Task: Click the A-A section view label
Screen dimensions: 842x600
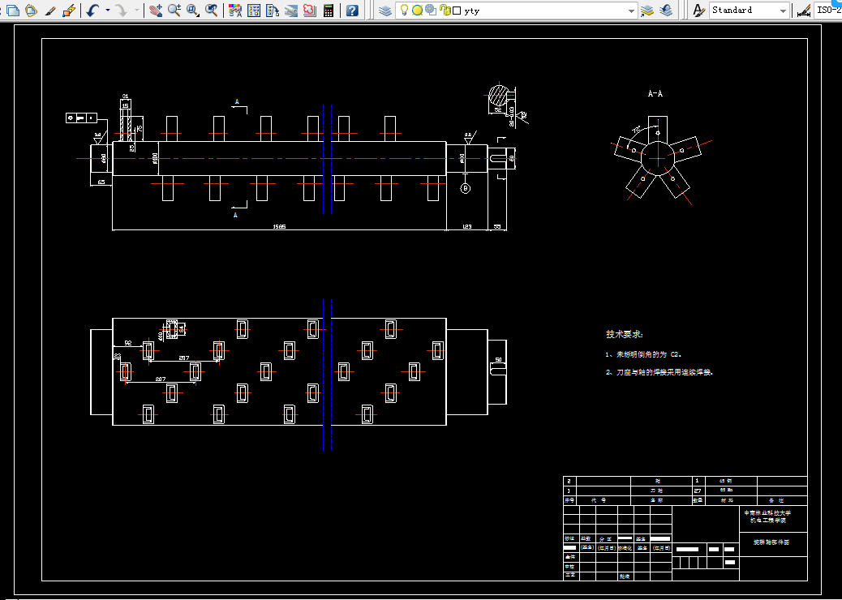Action: [655, 94]
